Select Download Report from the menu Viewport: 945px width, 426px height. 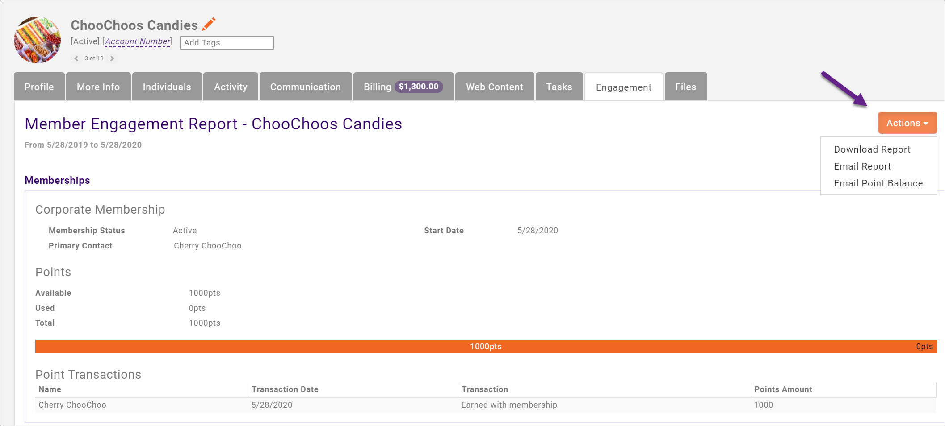click(872, 149)
